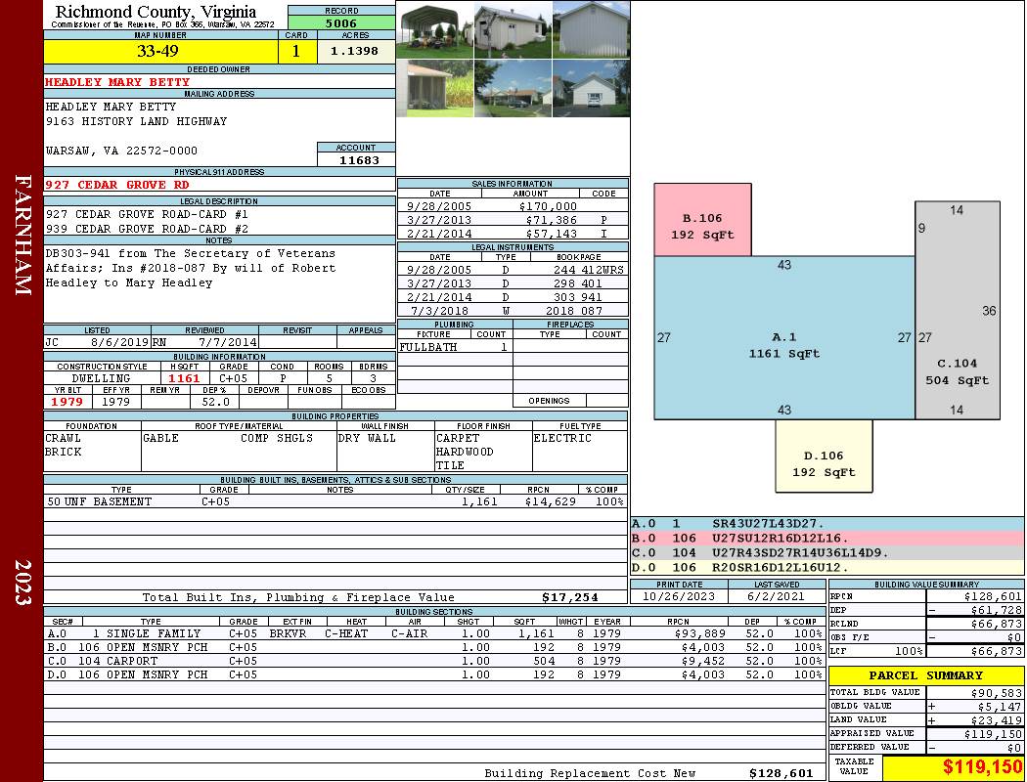Open the carport photo thumbnail
The image size is (1027, 782).
coord(435,30)
